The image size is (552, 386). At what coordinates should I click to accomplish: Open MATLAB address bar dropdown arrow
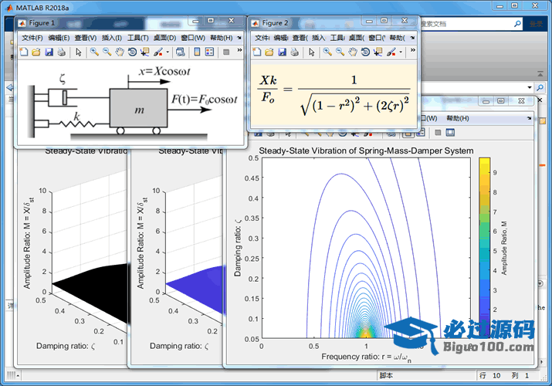point(530,87)
